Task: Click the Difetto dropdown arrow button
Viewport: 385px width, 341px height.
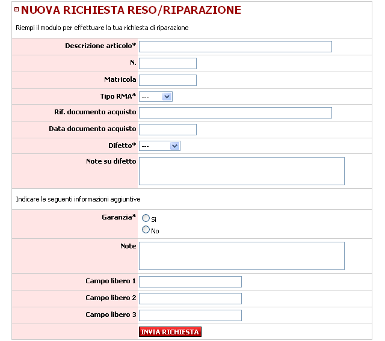Action: coord(175,146)
